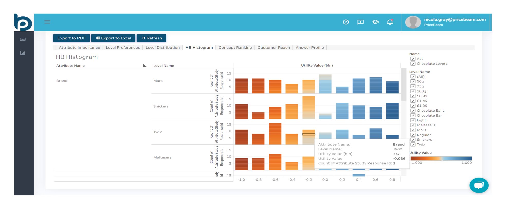The image size is (514, 210).
Task: Click the help question mark icon
Action: (x=346, y=22)
